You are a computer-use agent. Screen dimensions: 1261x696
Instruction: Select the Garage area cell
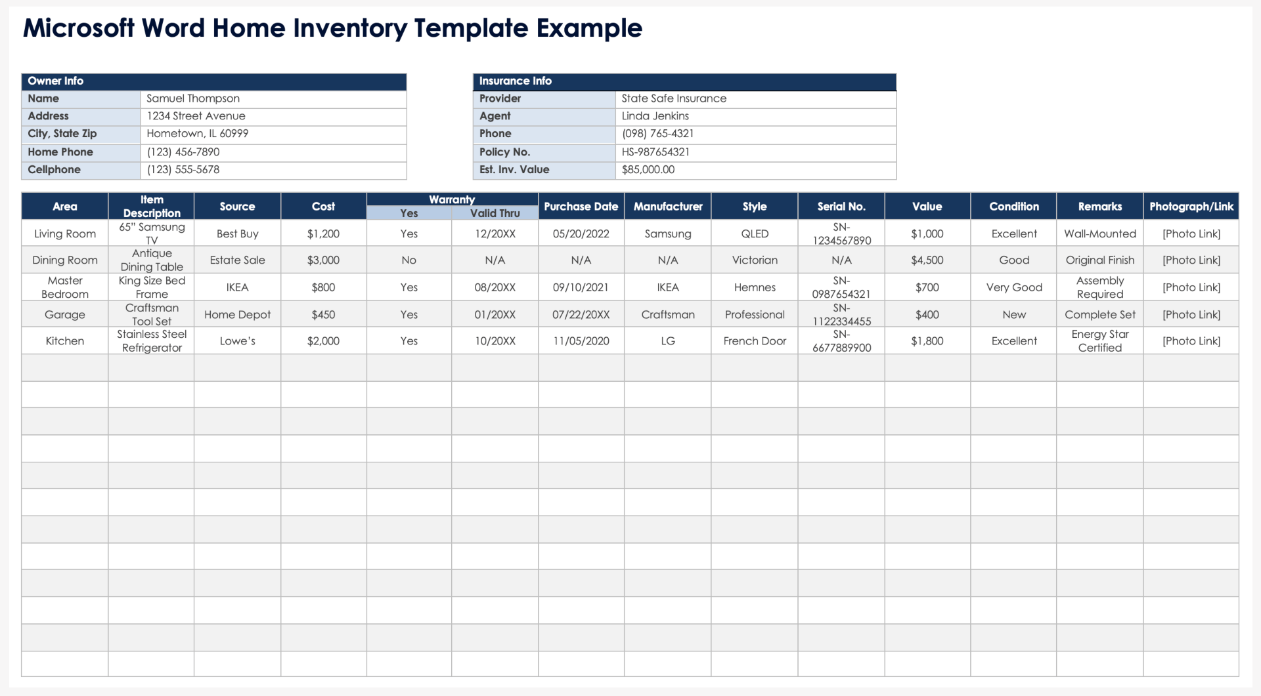click(65, 315)
